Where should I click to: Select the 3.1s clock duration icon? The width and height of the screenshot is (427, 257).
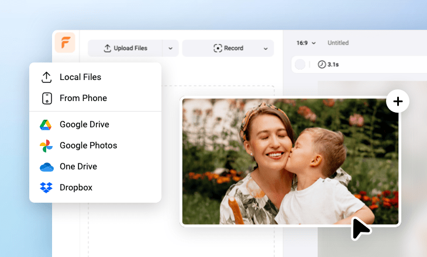pyautogui.click(x=322, y=64)
